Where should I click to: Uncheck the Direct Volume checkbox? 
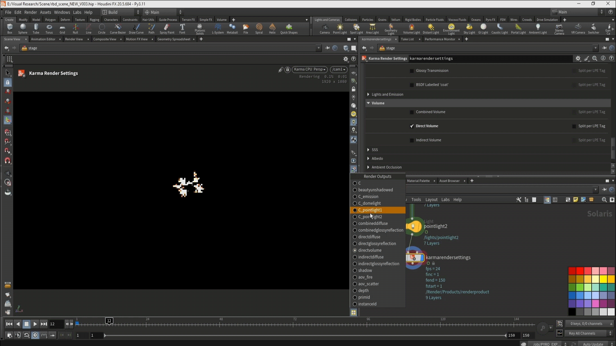coord(412,126)
